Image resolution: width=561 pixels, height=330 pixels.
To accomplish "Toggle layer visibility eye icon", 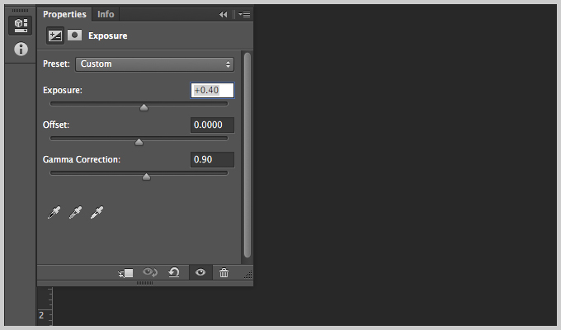I will click(200, 273).
